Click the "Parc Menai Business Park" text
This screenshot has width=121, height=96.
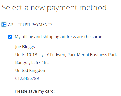point(92,55)
